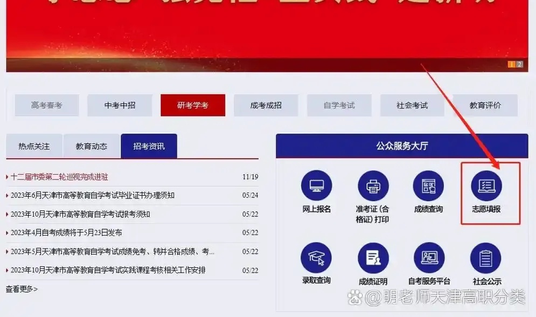Open 2023年6月 毕业证书办理须知 article
The width and height of the screenshot is (536, 317).
click(x=93, y=195)
